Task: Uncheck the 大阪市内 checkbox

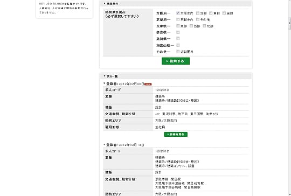Action: tap(178, 13)
